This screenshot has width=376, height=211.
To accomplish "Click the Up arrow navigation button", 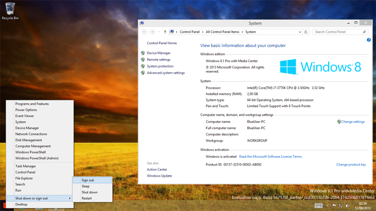I will 165,32.
